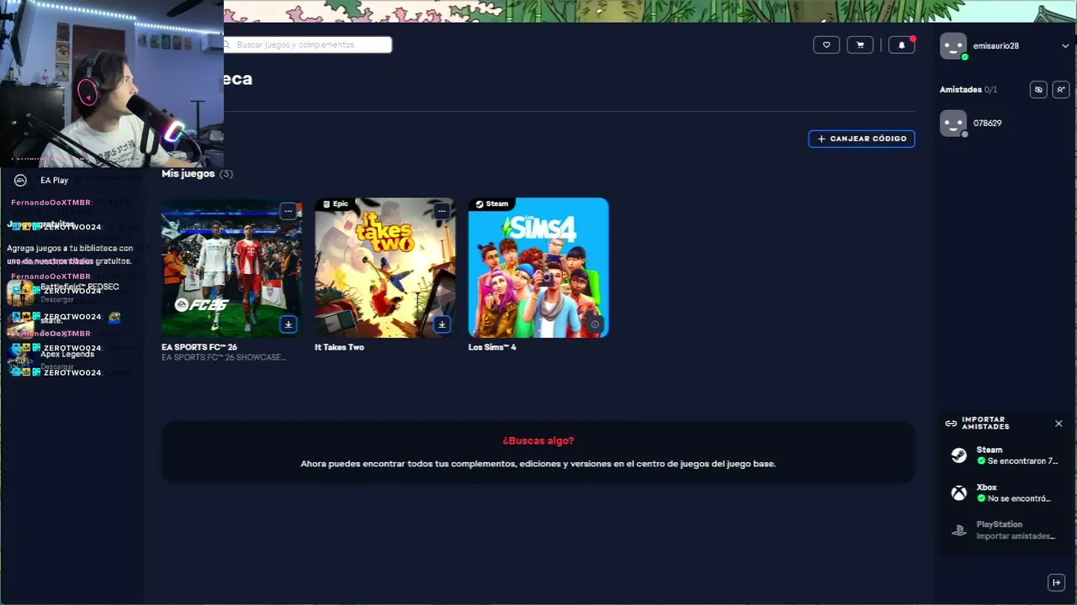
Task: Focus the Buscar juegos y complementos search field
Action: pos(307,45)
